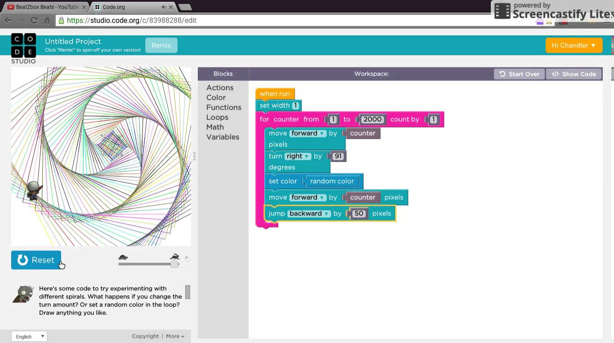The height and width of the screenshot is (343, 614).
Task: Click the browser back arrow
Action: 8,20
